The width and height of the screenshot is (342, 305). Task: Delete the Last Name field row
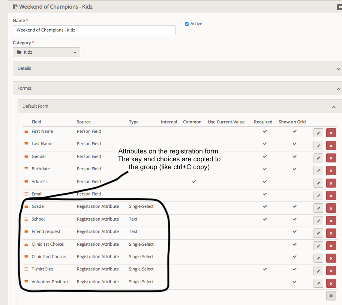[331, 145]
